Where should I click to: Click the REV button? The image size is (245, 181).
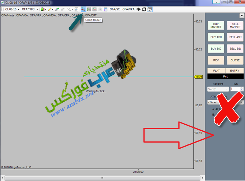(x=216, y=60)
